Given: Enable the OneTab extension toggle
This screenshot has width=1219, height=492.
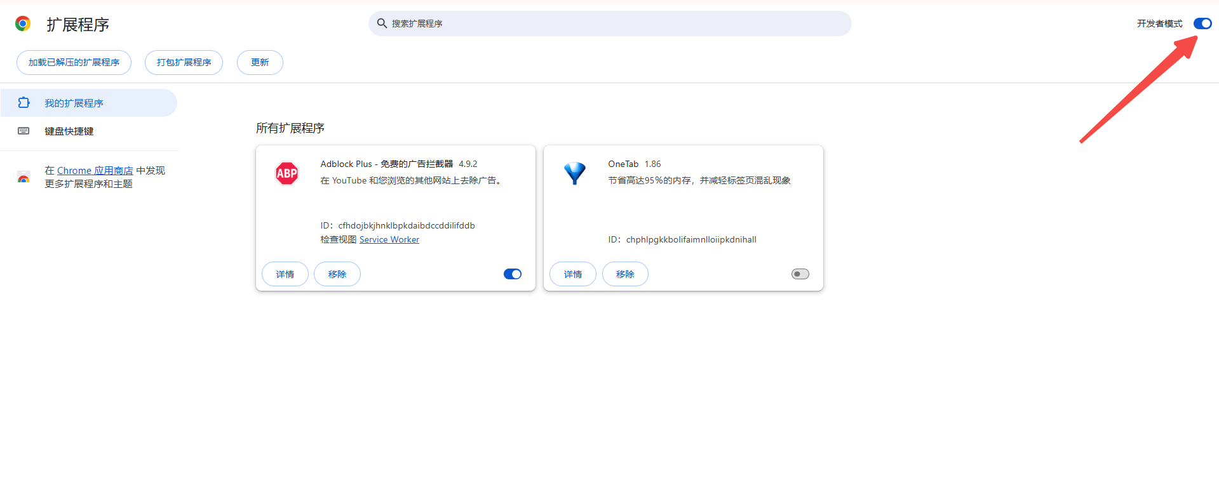Looking at the screenshot, I should pos(800,274).
